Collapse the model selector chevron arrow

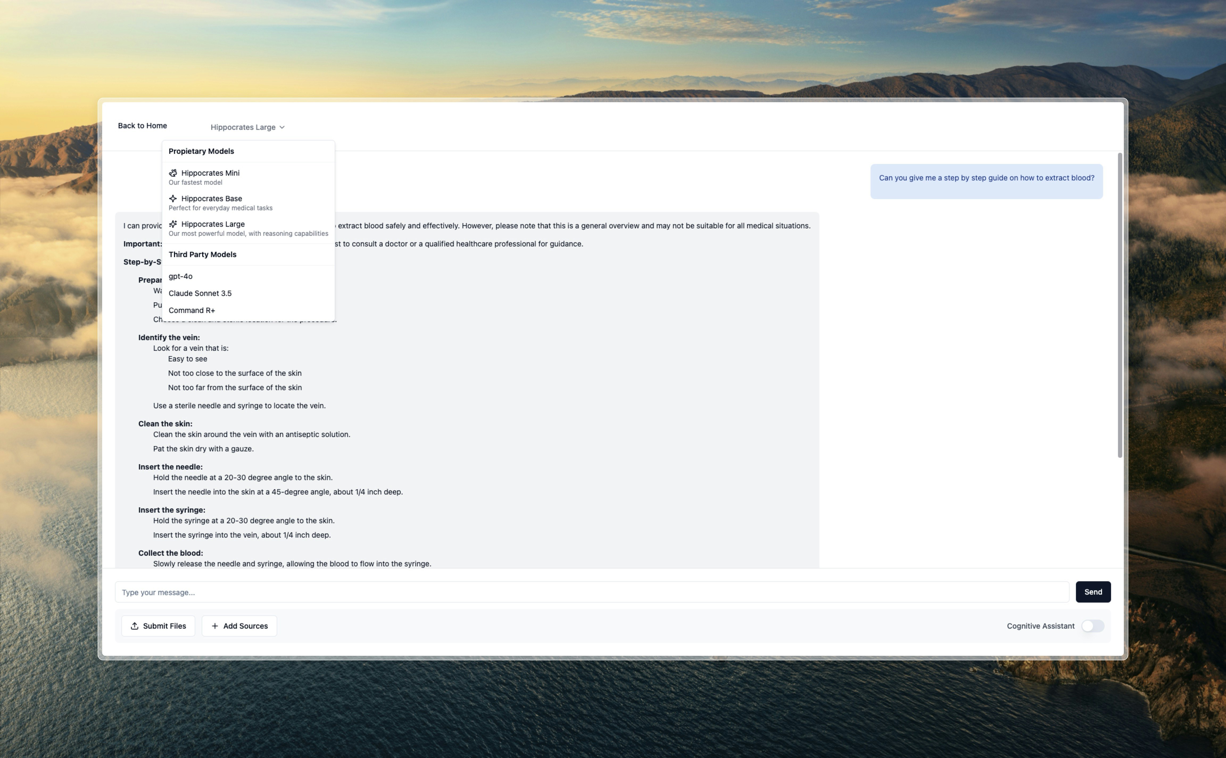(282, 127)
